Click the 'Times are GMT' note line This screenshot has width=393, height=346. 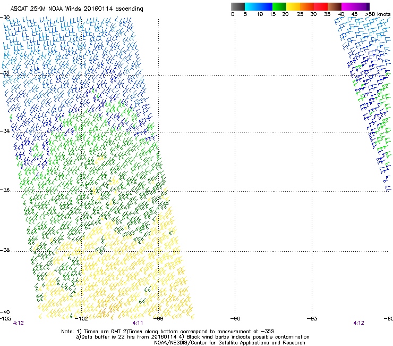tap(168, 332)
